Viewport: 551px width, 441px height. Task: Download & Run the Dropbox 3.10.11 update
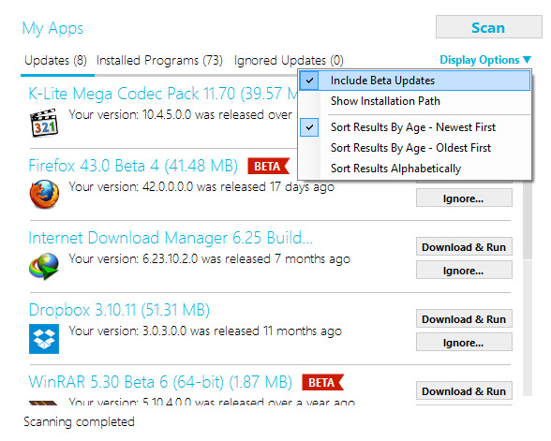464,318
